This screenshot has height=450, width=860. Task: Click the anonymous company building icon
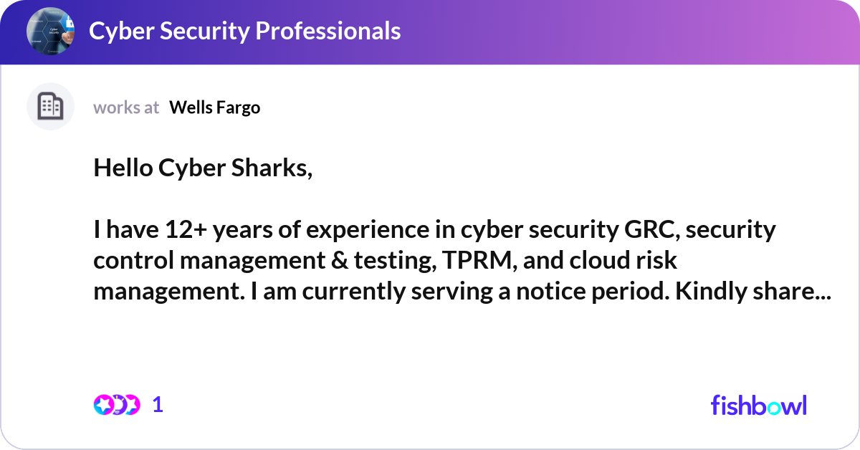point(50,106)
